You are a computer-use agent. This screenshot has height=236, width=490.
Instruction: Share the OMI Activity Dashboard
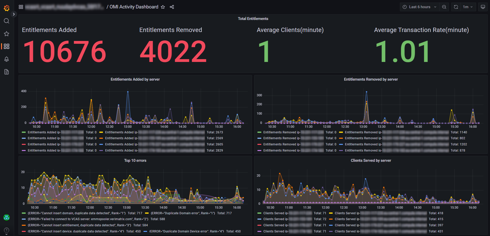click(172, 7)
